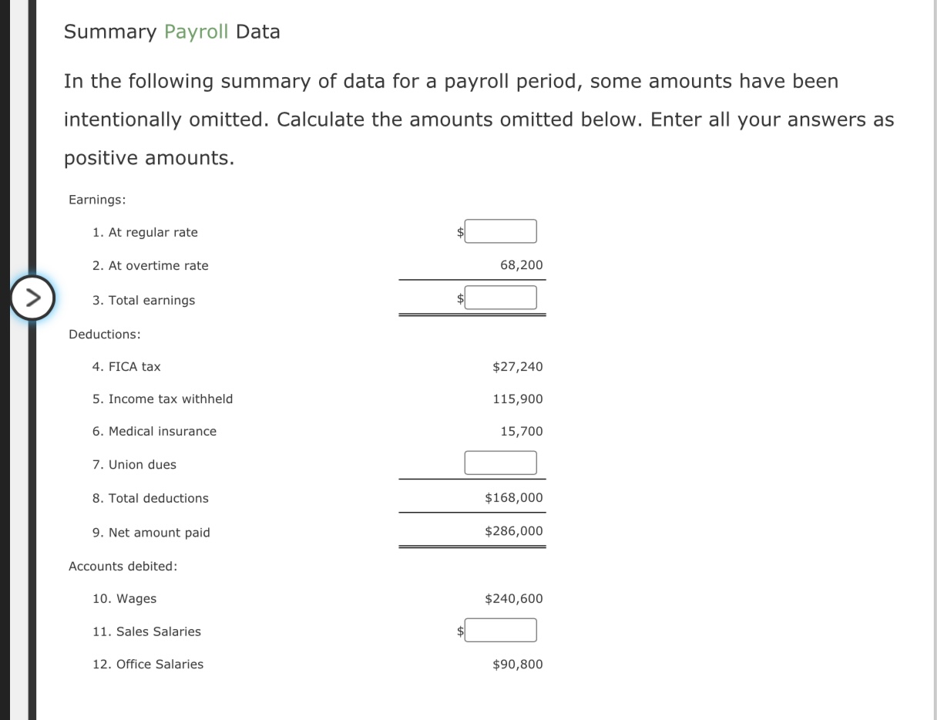Open the Payroll link in the heading
This screenshot has height=720, width=937.
(196, 32)
